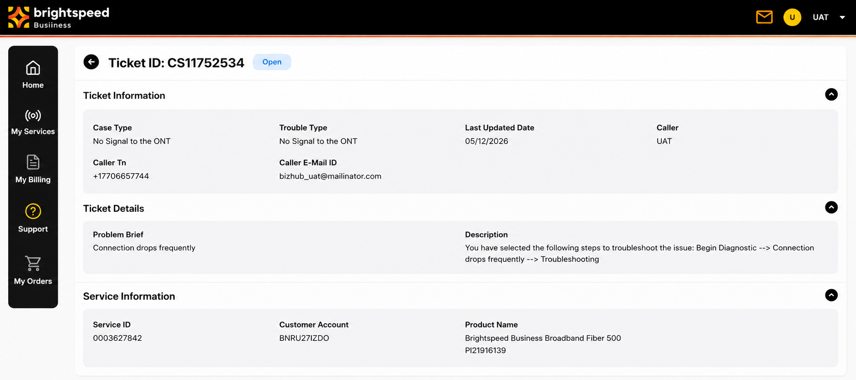Click product code PI21916139

(485, 350)
